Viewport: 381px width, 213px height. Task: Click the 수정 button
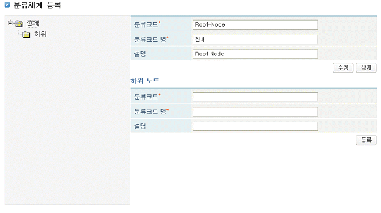coord(343,68)
